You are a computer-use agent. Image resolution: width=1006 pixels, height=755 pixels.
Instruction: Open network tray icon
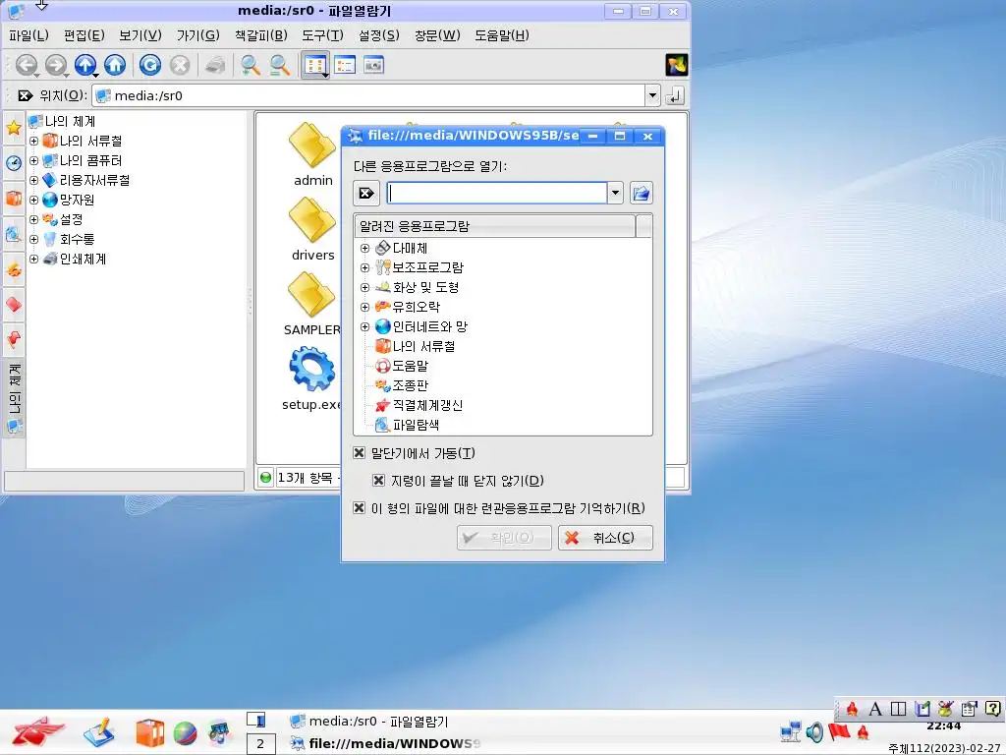click(x=791, y=731)
